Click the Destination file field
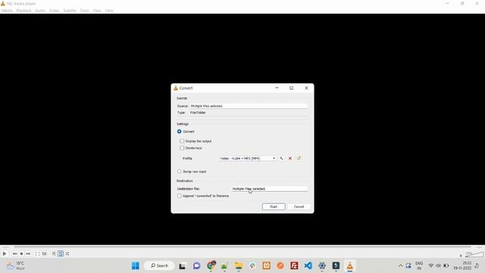Viewport: 485px width, 273px height. [x=270, y=189]
